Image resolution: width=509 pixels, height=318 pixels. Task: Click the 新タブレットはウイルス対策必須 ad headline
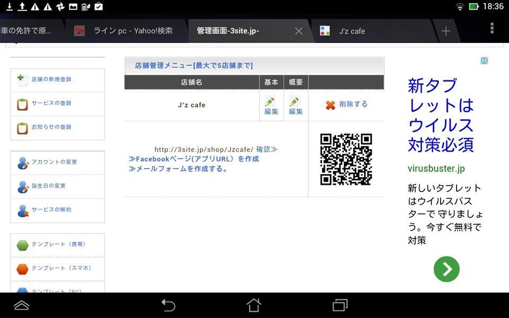click(441, 115)
